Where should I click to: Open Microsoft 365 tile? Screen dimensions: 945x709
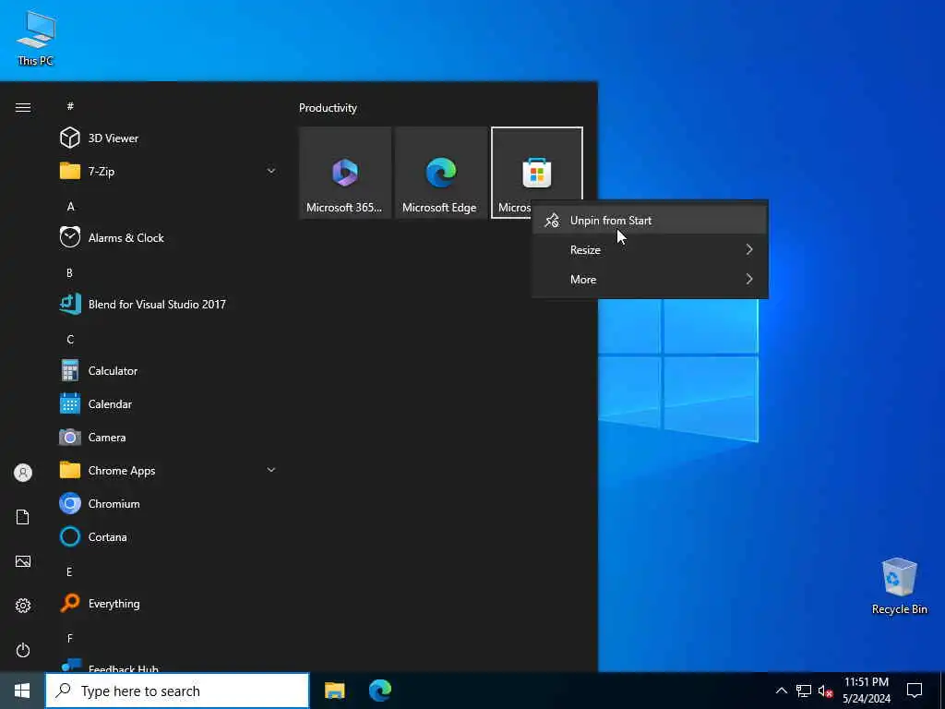point(345,173)
